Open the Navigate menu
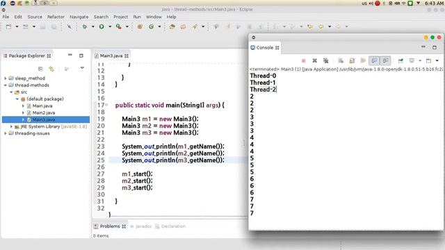 (79, 17)
